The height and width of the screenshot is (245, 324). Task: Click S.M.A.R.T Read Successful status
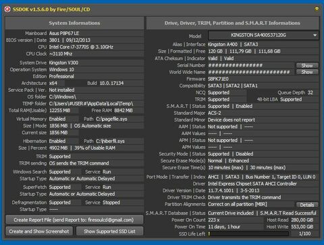288,213
